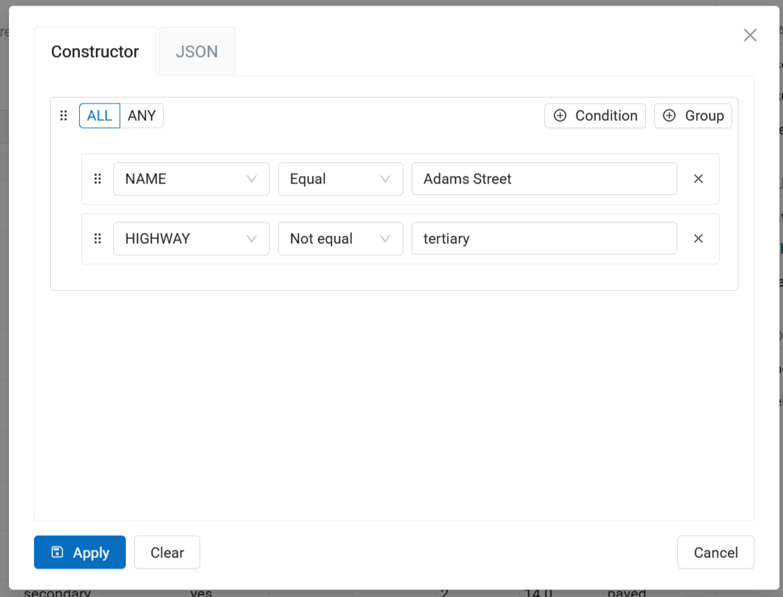The image size is (783, 597).
Task: Remove the NAME condition with its X icon
Action: [x=698, y=179]
